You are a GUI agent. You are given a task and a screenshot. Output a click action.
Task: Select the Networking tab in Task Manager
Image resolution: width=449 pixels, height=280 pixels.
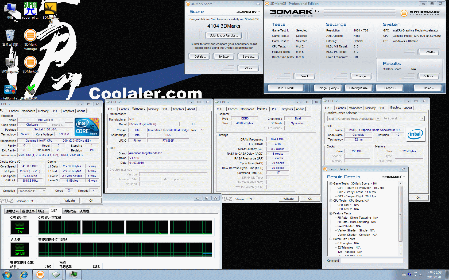(x=70, y=211)
